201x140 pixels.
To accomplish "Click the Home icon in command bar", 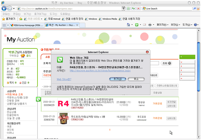I will (128, 25).
